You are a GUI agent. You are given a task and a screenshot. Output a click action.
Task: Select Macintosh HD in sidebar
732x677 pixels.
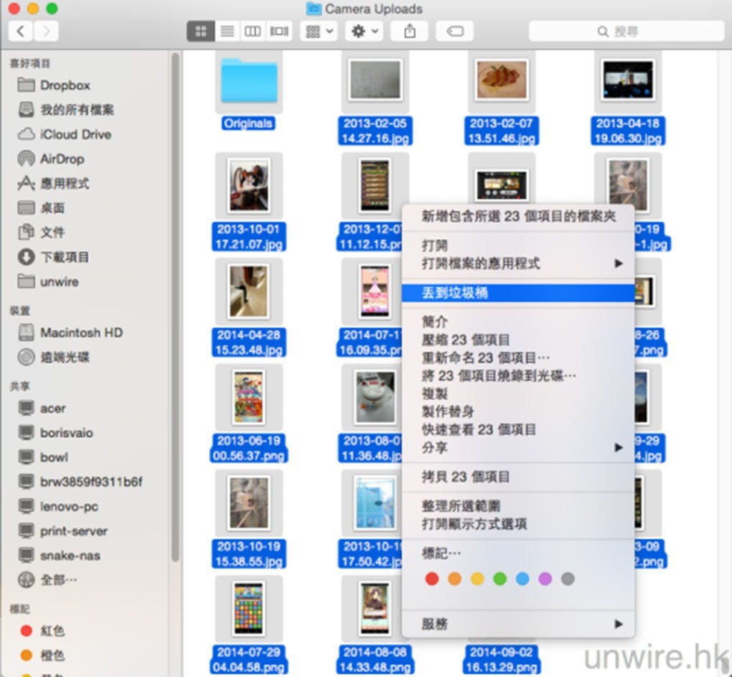coord(80,332)
